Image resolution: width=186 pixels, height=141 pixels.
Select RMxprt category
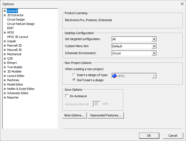pyautogui.click(x=12, y=63)
